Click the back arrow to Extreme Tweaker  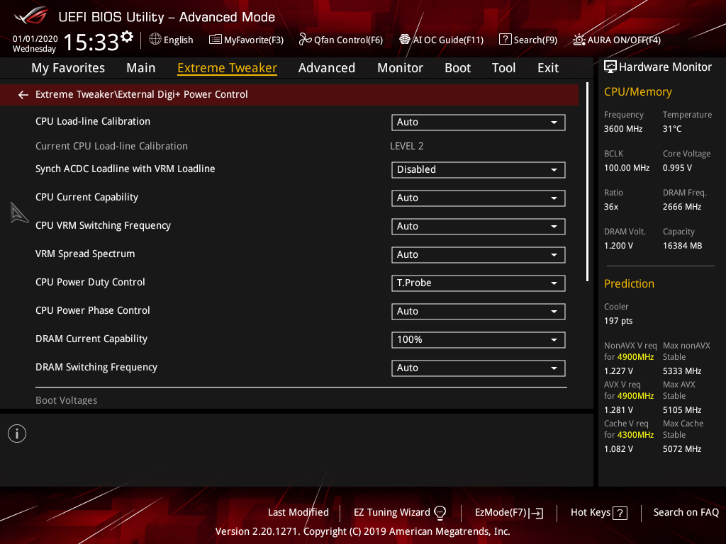point(23,95)
